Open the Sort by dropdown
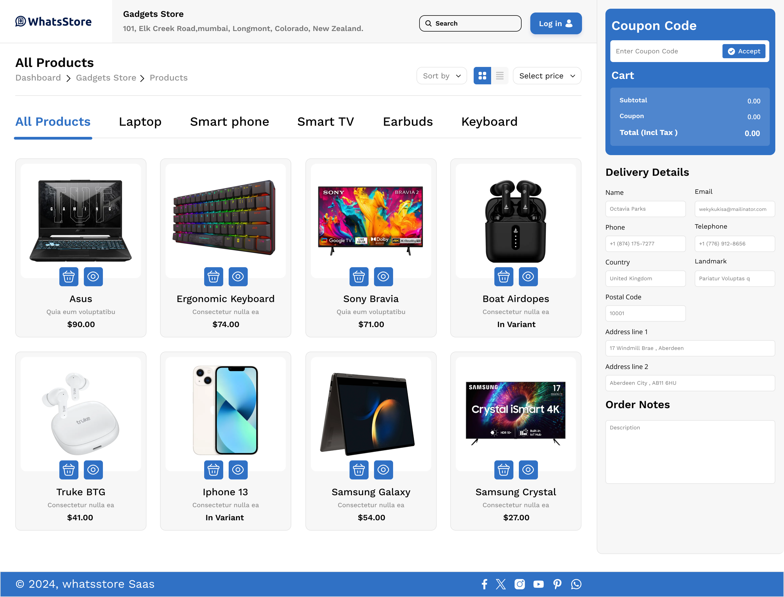The width and height of the screenshot is (784, 597). 441,76
